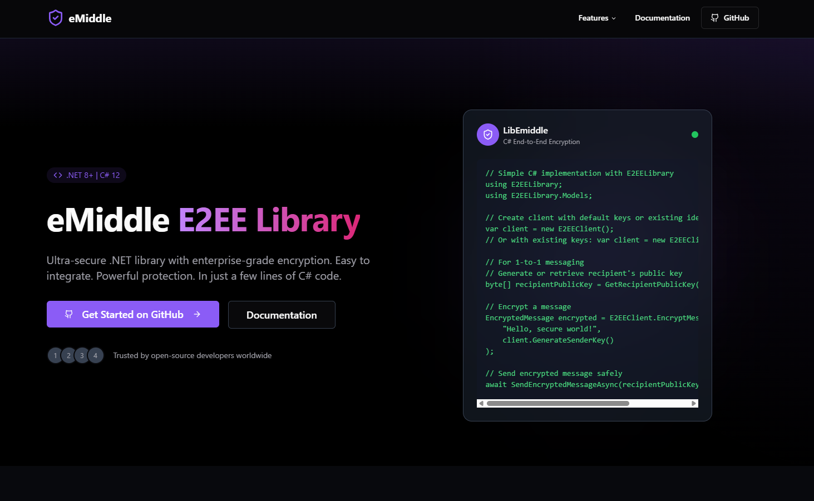Viewport: 814px width, 501px height.
Task: Click the right arrow of the code scrollbar
Action: (693, 403)
